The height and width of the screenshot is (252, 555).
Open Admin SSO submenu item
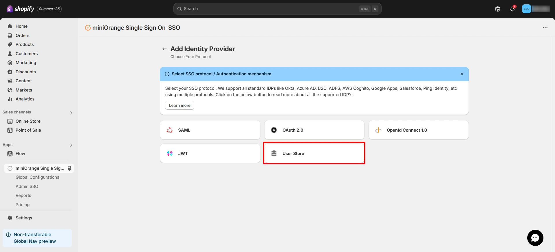pyautogui.click(x=27, y=186)
